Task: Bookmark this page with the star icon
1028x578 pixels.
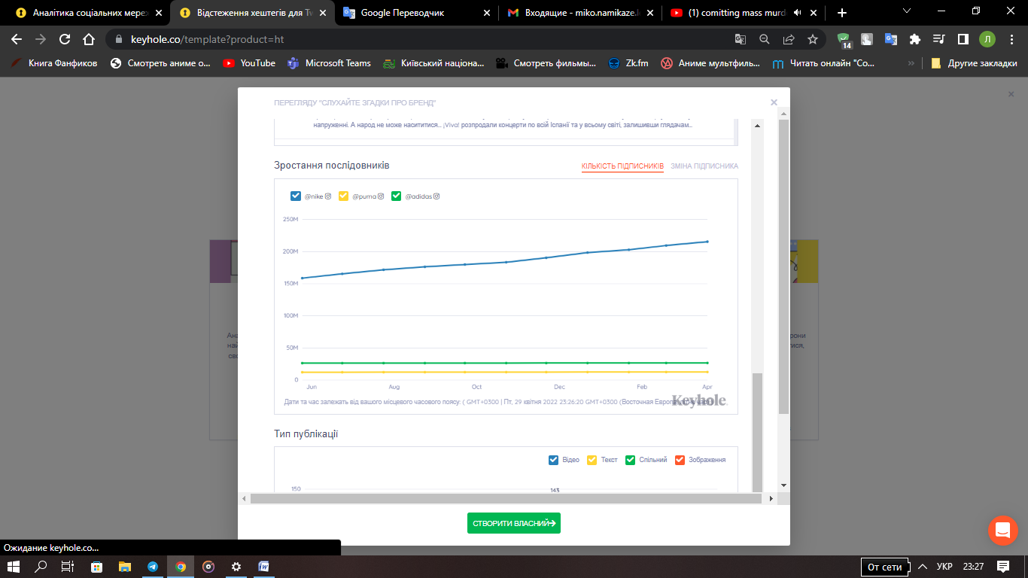Action: (813, 39)
